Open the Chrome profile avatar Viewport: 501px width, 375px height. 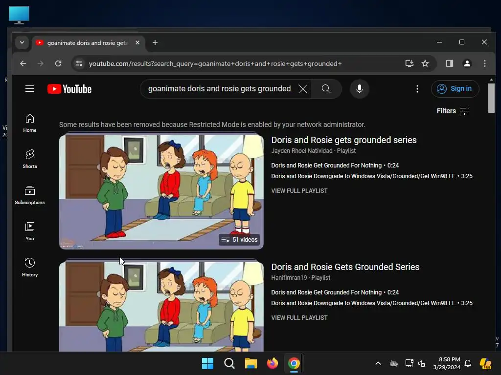tap(467, 63)
